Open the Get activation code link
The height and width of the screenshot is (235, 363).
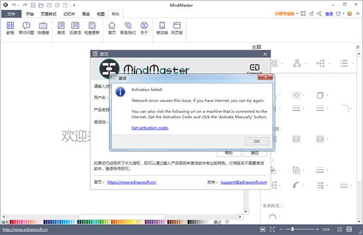[x=150, y=128]
